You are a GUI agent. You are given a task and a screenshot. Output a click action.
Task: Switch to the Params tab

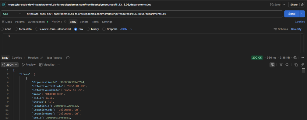pos(20,22)
